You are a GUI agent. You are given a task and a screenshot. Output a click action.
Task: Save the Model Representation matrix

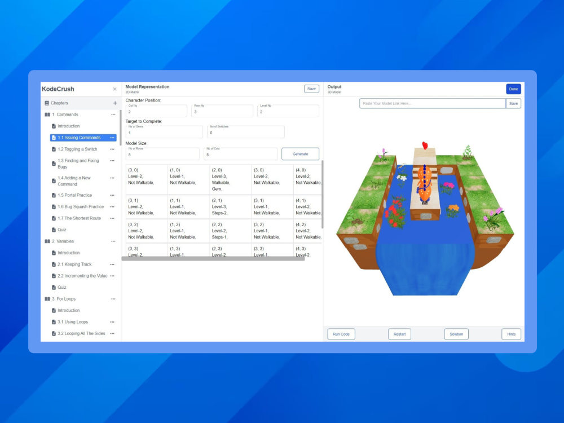[311, 89]
